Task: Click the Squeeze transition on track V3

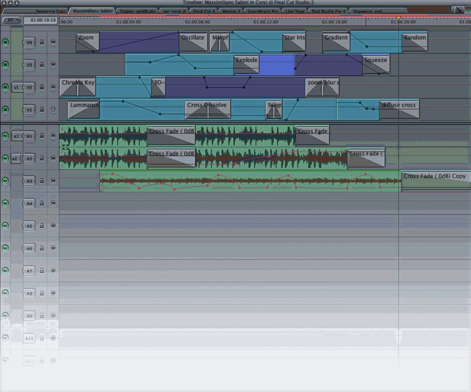Action: [x=376, y=64]
